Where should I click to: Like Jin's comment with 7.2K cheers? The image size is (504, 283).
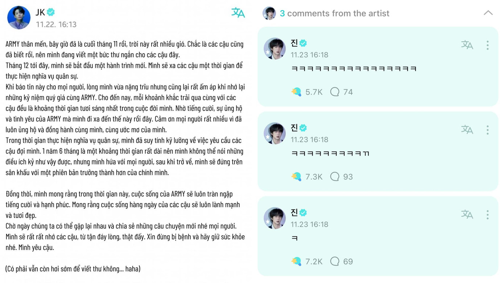296,261
